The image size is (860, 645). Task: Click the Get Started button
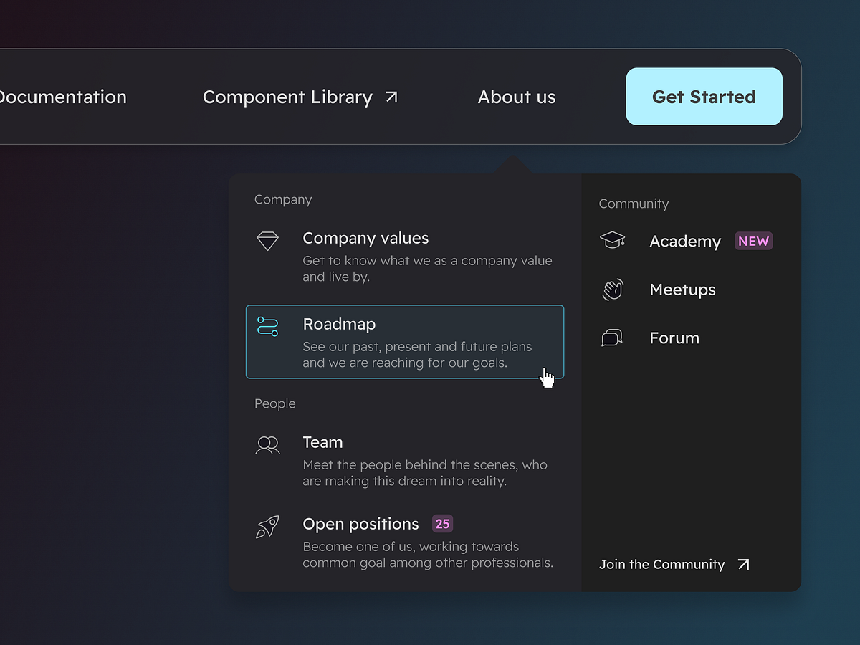click(x=704, y=97)
